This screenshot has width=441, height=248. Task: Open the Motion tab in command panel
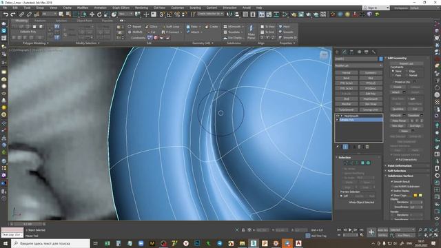click(x=359, y=52)
